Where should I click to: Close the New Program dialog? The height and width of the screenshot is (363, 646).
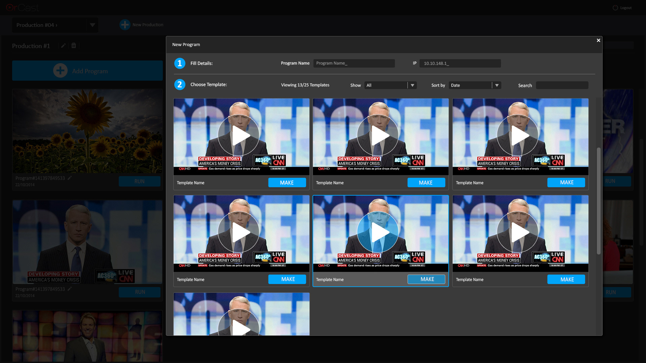(598, 40)
